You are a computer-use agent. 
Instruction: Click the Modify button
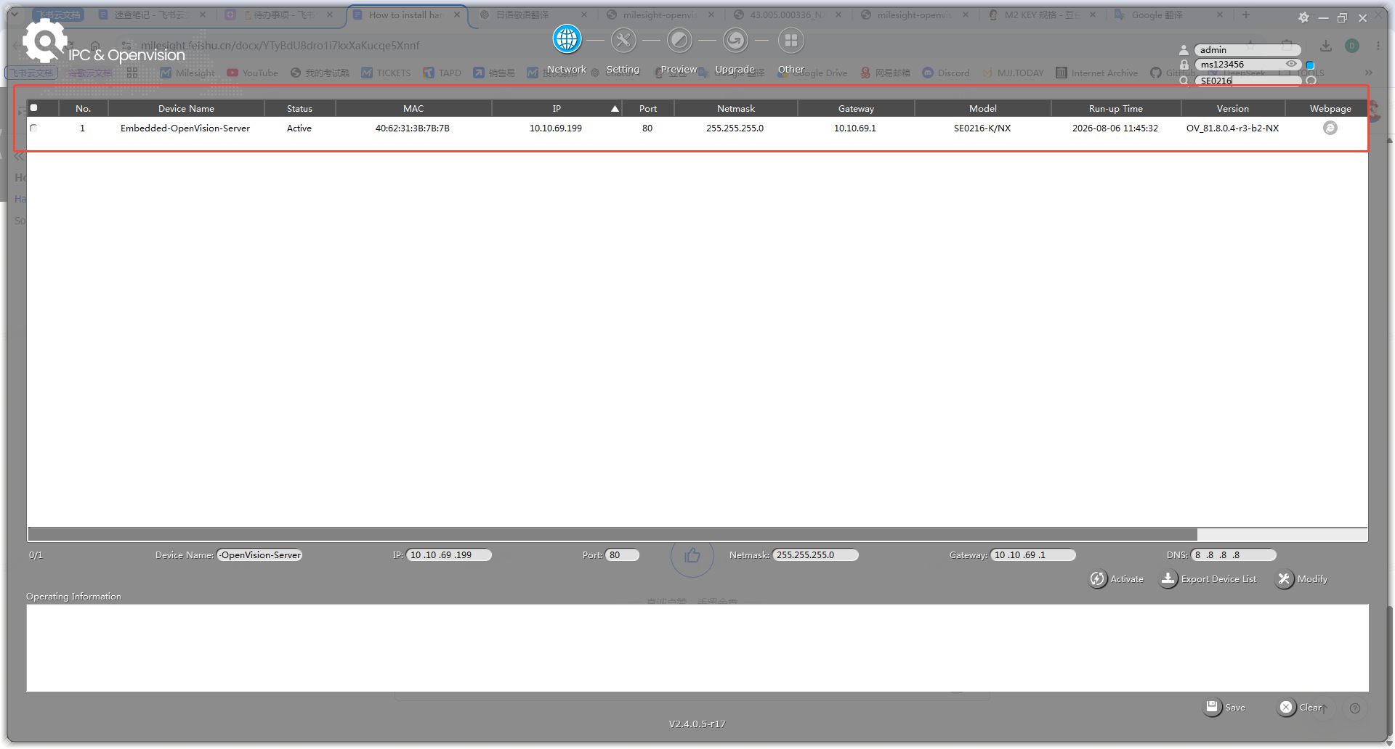[x=1302, y=579]
